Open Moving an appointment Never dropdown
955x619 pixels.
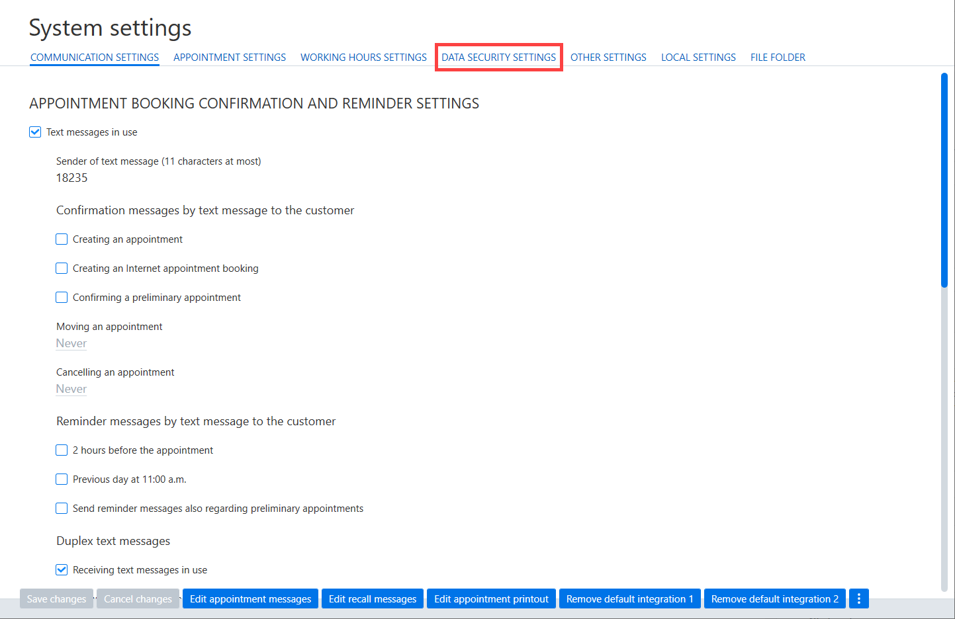tap(71, 343)
